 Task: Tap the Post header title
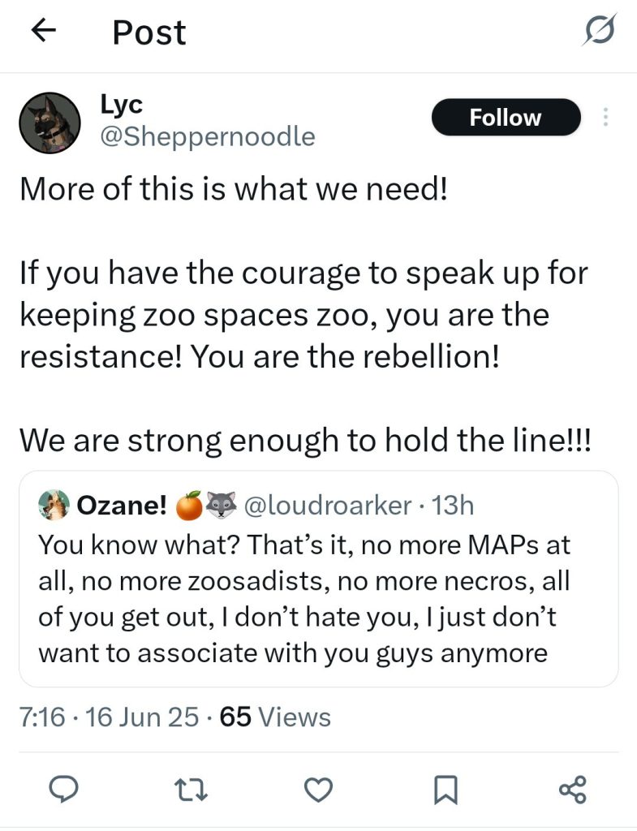click(x=149, y=32)
